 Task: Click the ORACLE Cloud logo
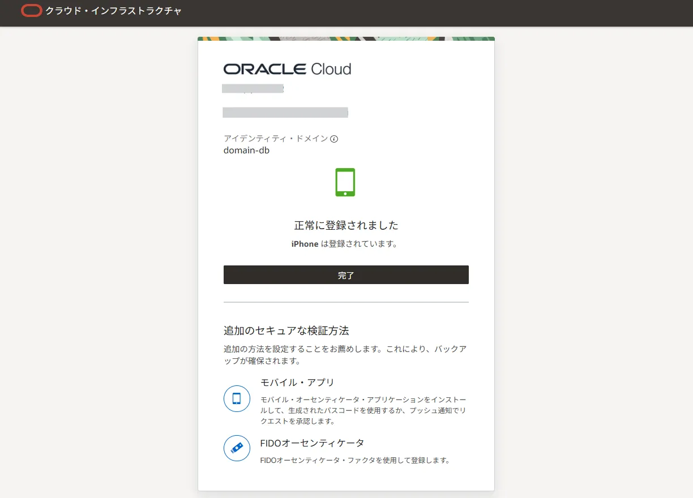(287, 69)
